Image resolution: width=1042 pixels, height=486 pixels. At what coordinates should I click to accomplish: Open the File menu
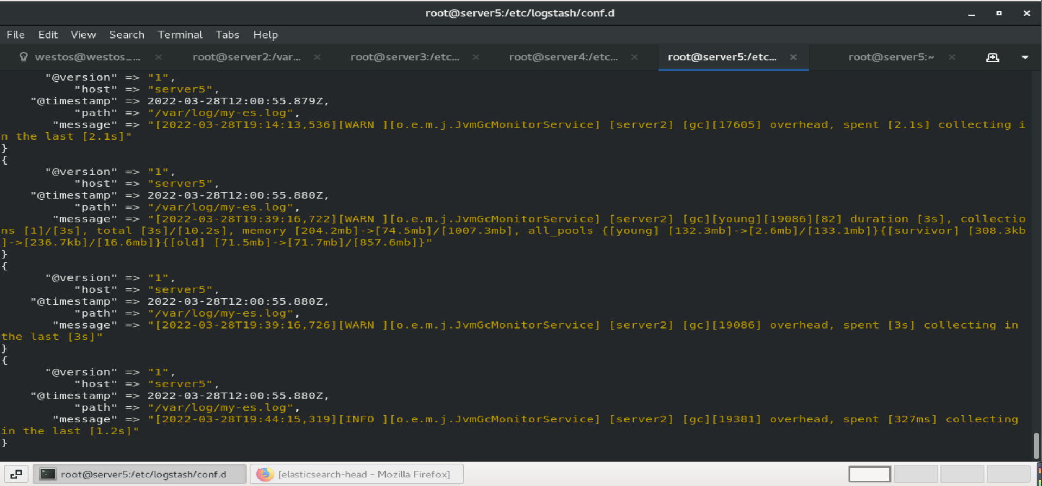(16, 35)
